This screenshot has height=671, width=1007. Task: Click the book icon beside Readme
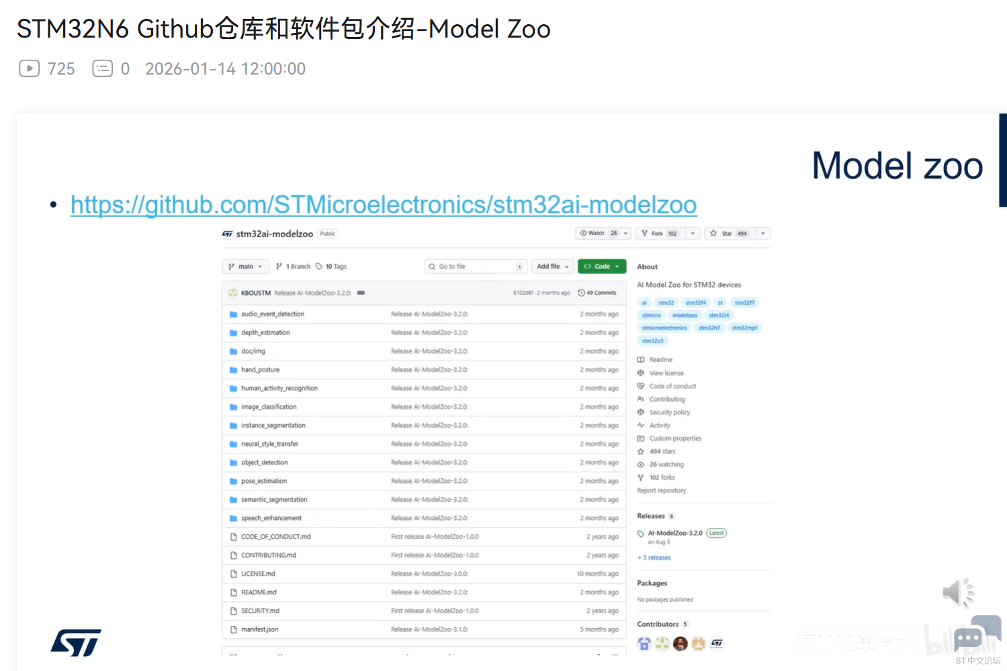tap(641, 360)
